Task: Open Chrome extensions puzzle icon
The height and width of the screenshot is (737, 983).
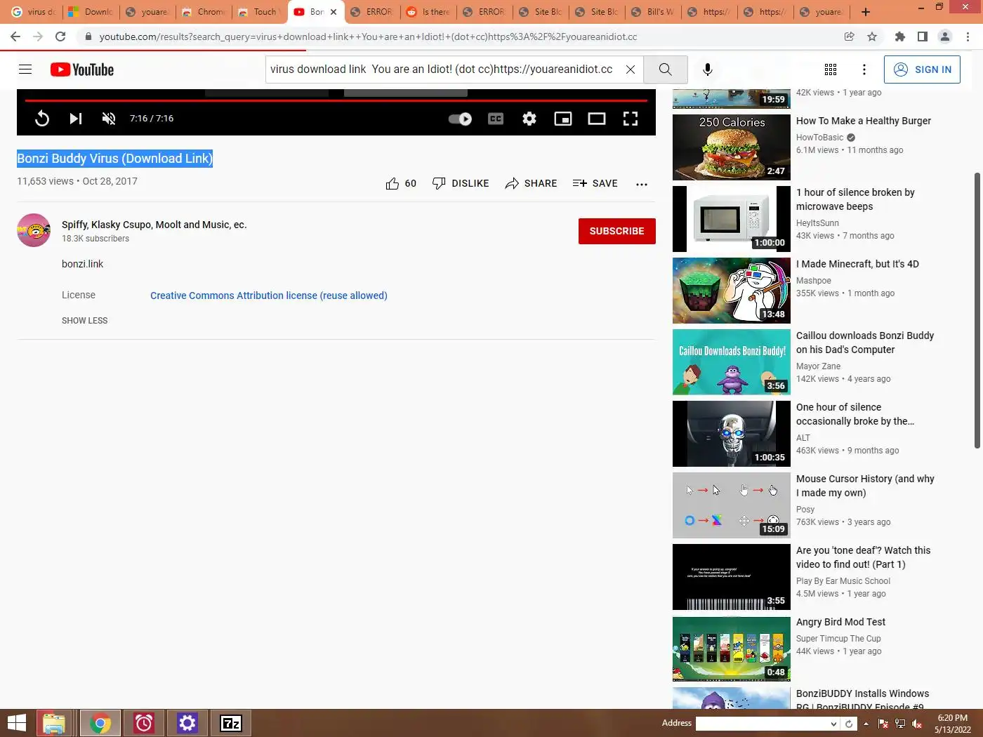Action: [900, 36]
